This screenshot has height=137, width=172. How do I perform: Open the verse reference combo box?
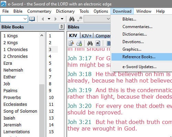tap(14, 19)
